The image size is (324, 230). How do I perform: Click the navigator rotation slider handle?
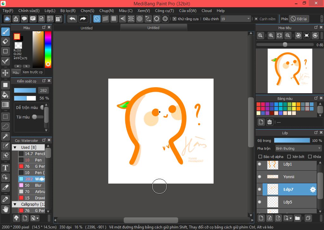[x=285, y=45]
